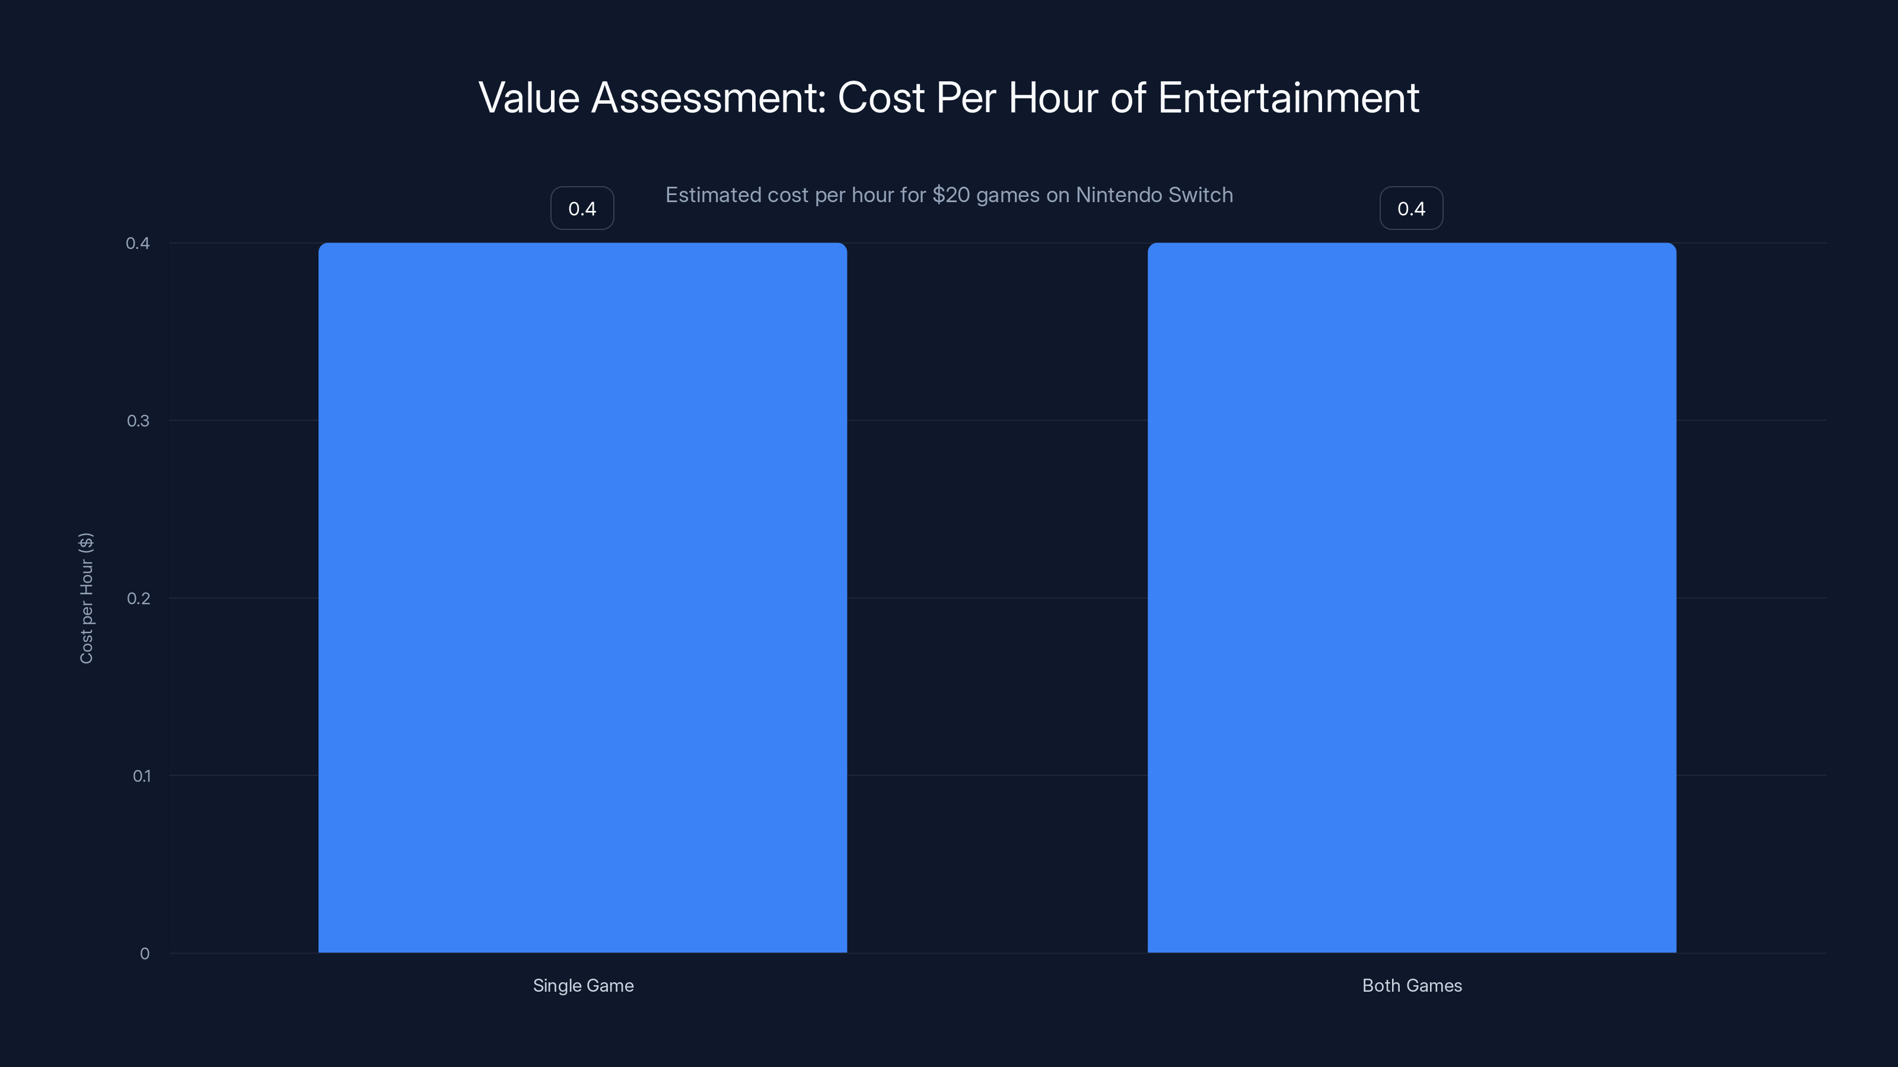Click the 0.2 tick on the y-axis
The height and width of the screenshot is (1067, 1898).
pos(140,599)
